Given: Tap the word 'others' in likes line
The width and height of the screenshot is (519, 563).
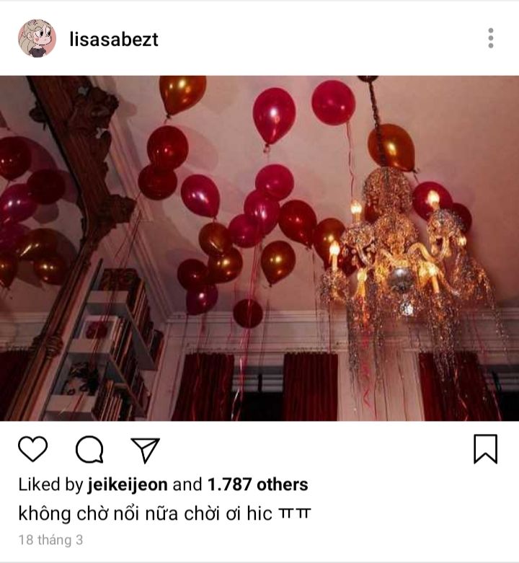Looking at the screenshot, I should click(282, 484).
